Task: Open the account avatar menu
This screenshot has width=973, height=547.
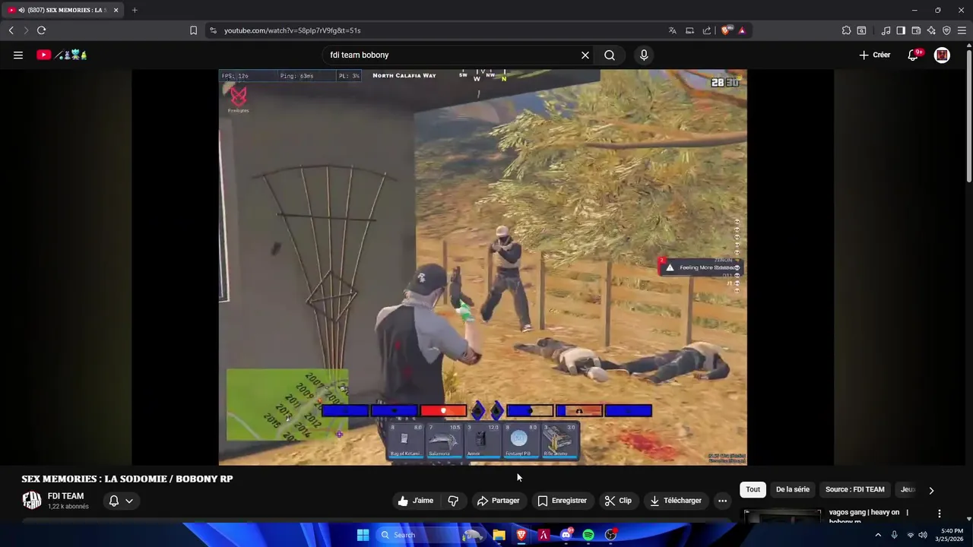Action: (942, 55)
